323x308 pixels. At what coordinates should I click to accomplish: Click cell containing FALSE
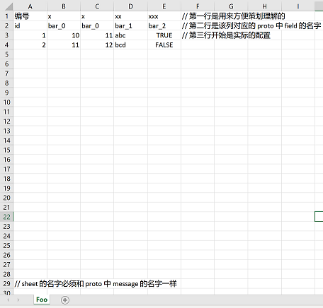coord(164,45)
